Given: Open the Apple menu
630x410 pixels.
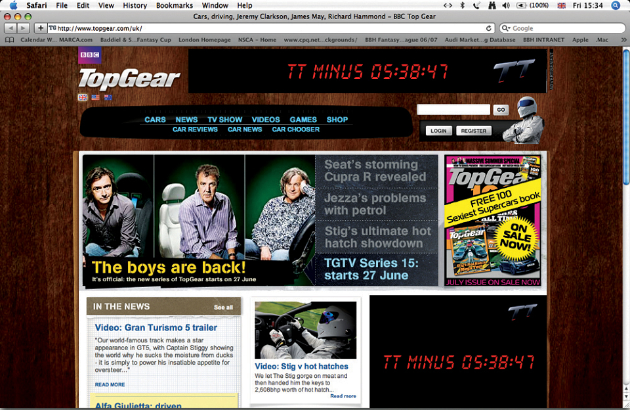Looking at the screenshot, I should (13, 5).
